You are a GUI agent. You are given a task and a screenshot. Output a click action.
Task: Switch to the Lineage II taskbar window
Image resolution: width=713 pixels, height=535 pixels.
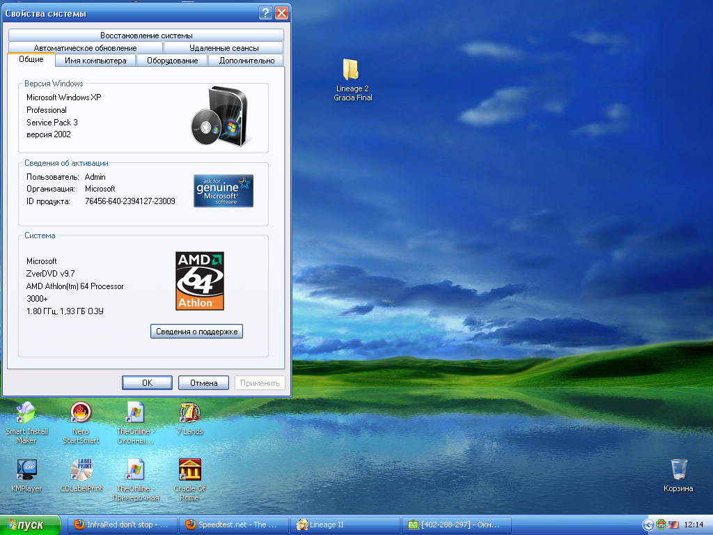click(345, 525)
